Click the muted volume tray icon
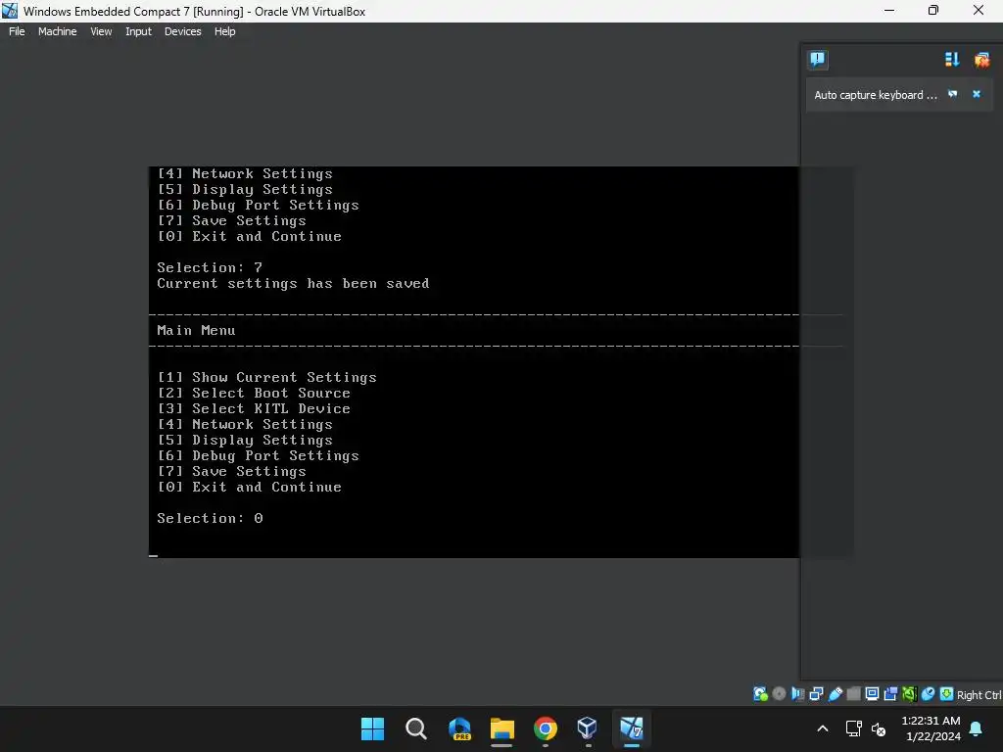This screenshot has height=752, width=1003. tap(879, 728)
